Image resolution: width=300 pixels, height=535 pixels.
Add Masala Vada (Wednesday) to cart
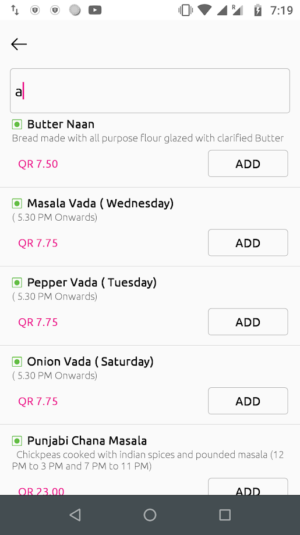point(248,243)
